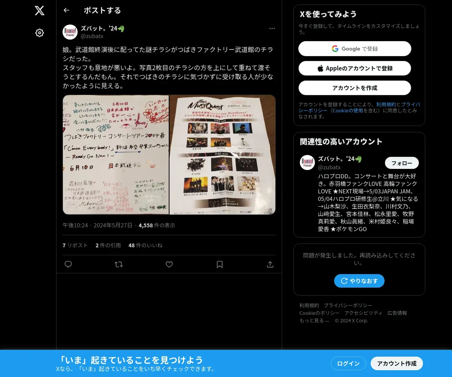The image size is (452, 377).
Task: Open avatar in related accounts panel
Action: pos(307,162)
